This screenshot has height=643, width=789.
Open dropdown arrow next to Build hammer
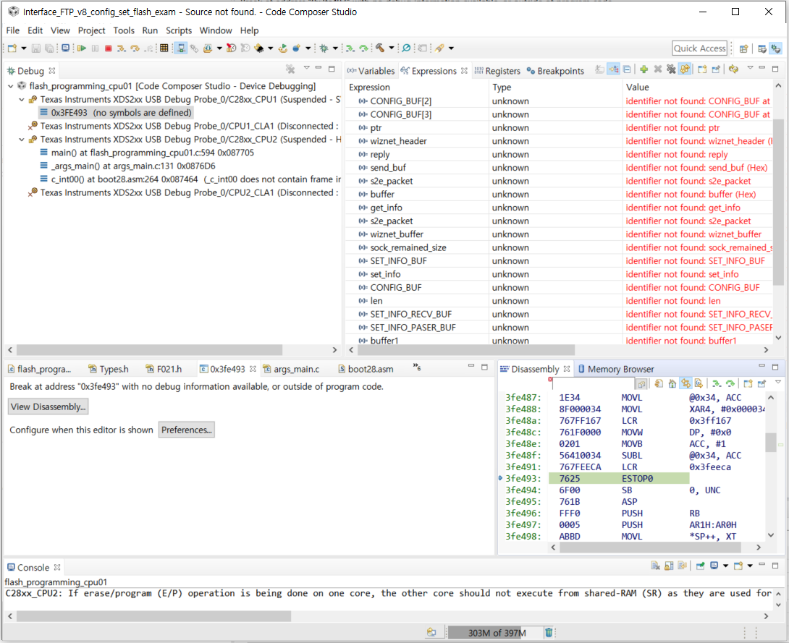(x=391, y=48)
